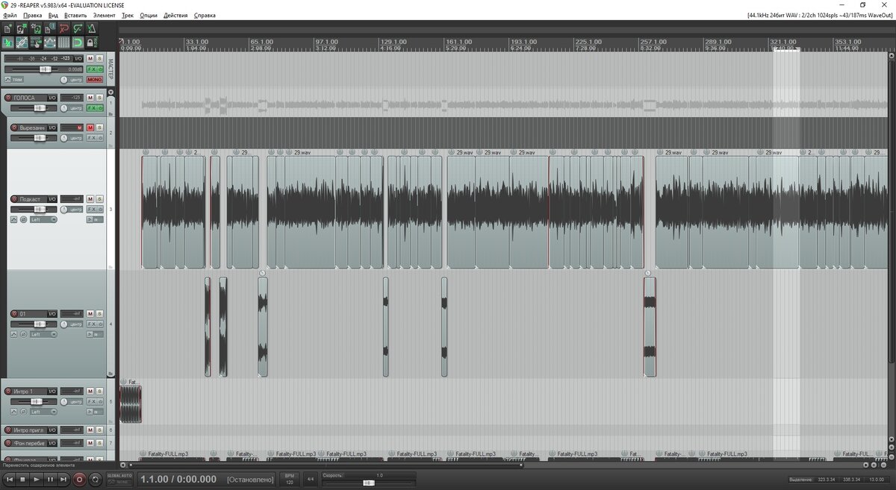Open FX chain on ГОЛОСА track
Screen dimensions: 896x490
93,107
